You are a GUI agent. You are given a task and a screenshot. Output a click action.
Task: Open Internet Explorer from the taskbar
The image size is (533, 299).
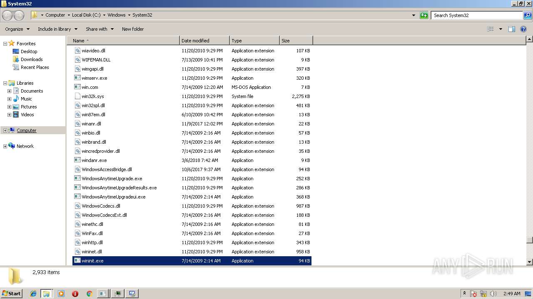click(33, 294)
